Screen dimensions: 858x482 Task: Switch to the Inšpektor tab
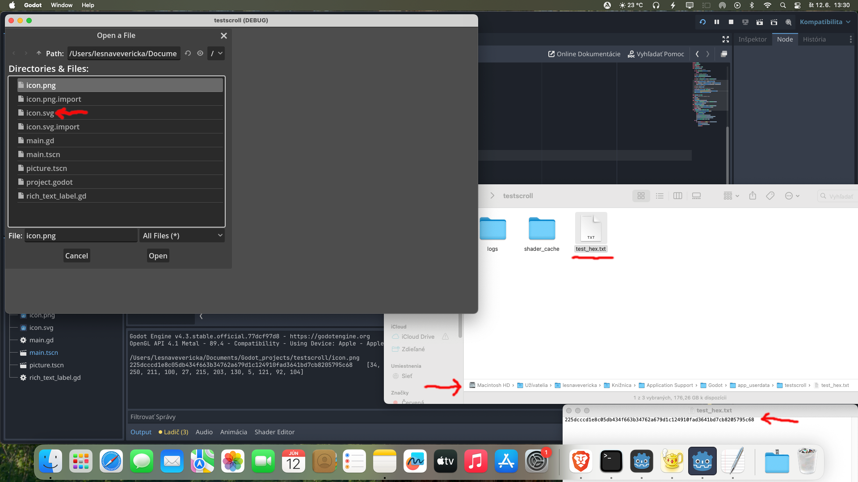(x=752, y=39)
